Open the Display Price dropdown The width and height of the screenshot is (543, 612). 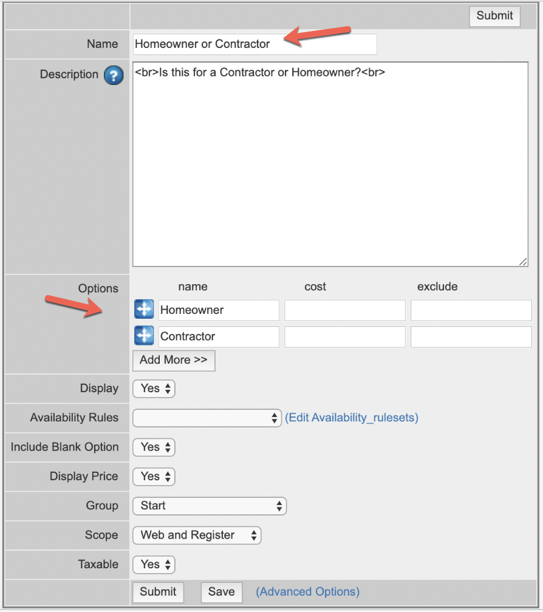click(154, 477)
